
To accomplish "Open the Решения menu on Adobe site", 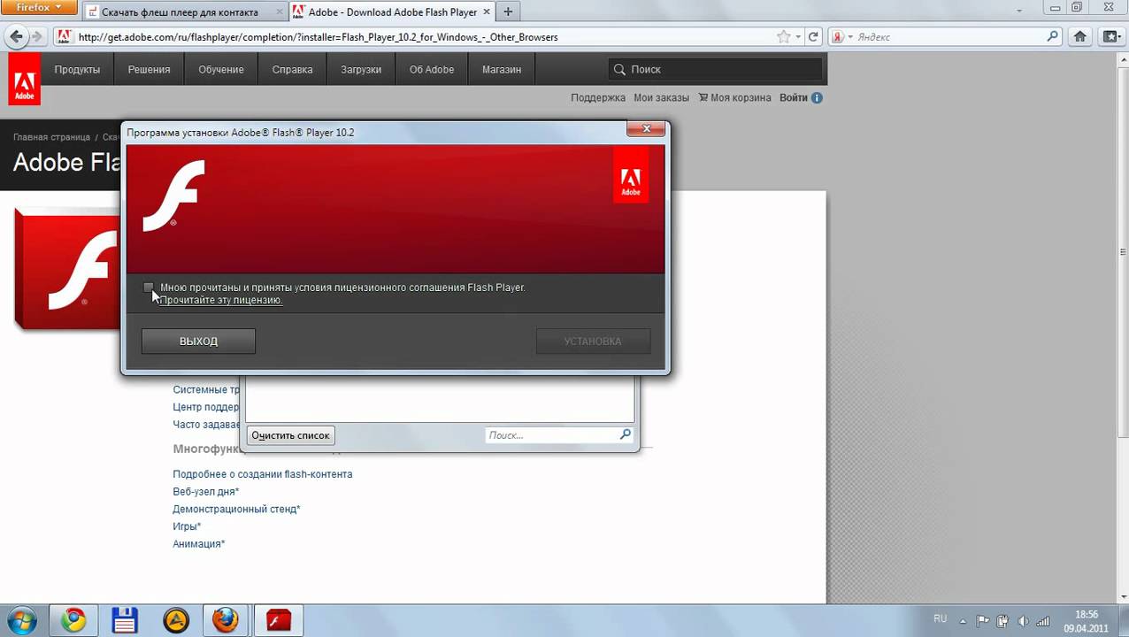I will click(149, 69).
